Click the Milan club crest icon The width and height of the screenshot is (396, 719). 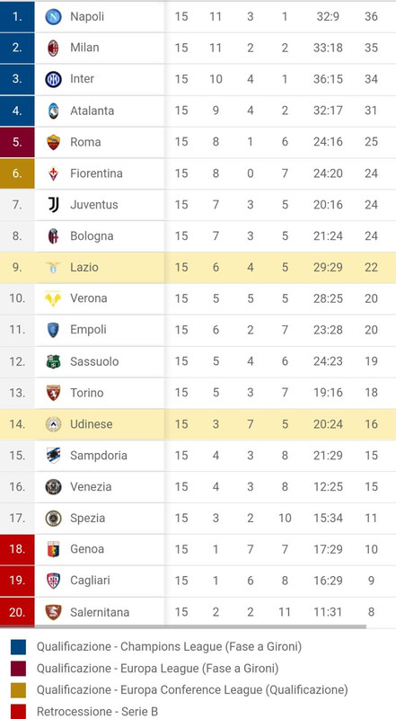(x=54, y=49)
